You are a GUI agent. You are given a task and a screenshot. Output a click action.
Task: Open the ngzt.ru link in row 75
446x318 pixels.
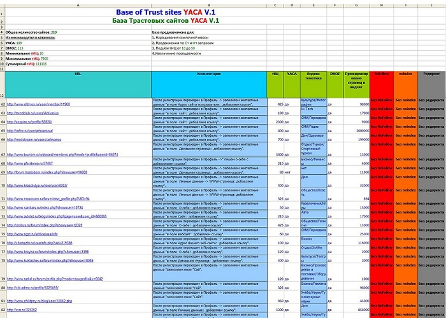click(32, 234)
